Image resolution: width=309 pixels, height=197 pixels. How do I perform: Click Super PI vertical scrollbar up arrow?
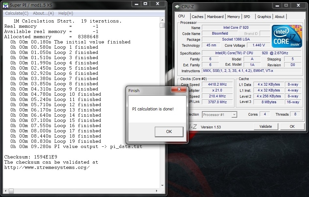(162, 20)
